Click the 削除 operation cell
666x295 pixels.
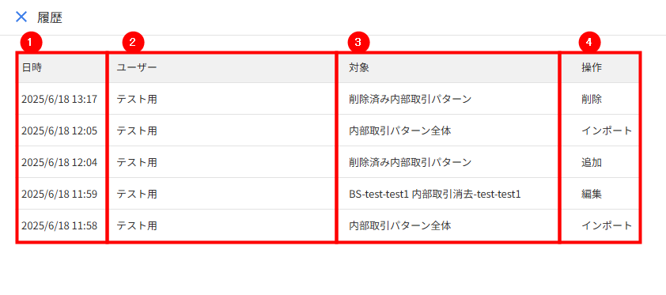(x=592, y=100)
